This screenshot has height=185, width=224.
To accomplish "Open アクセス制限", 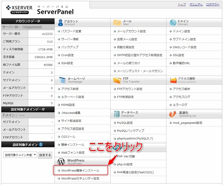I will point(70,89).
